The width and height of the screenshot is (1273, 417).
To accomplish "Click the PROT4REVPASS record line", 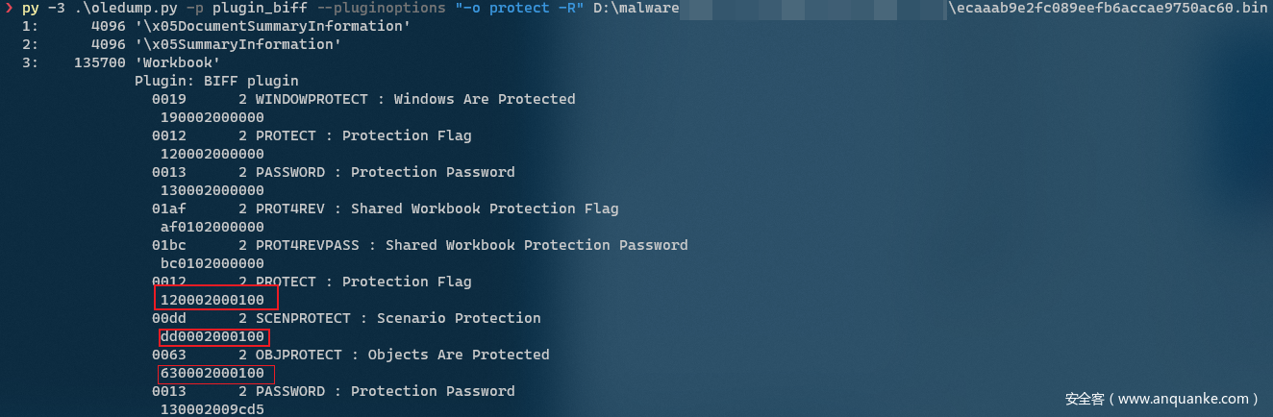I will (419, 245).
